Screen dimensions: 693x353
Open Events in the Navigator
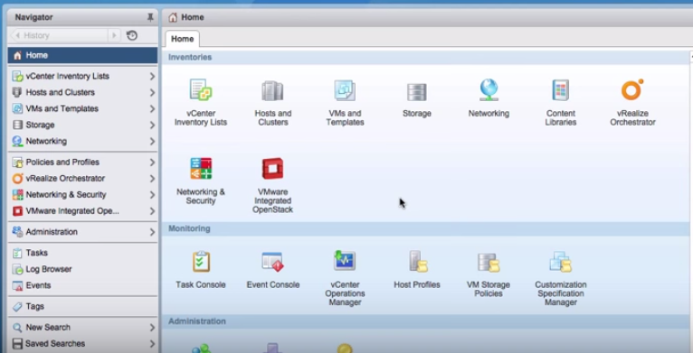[82, 285]
